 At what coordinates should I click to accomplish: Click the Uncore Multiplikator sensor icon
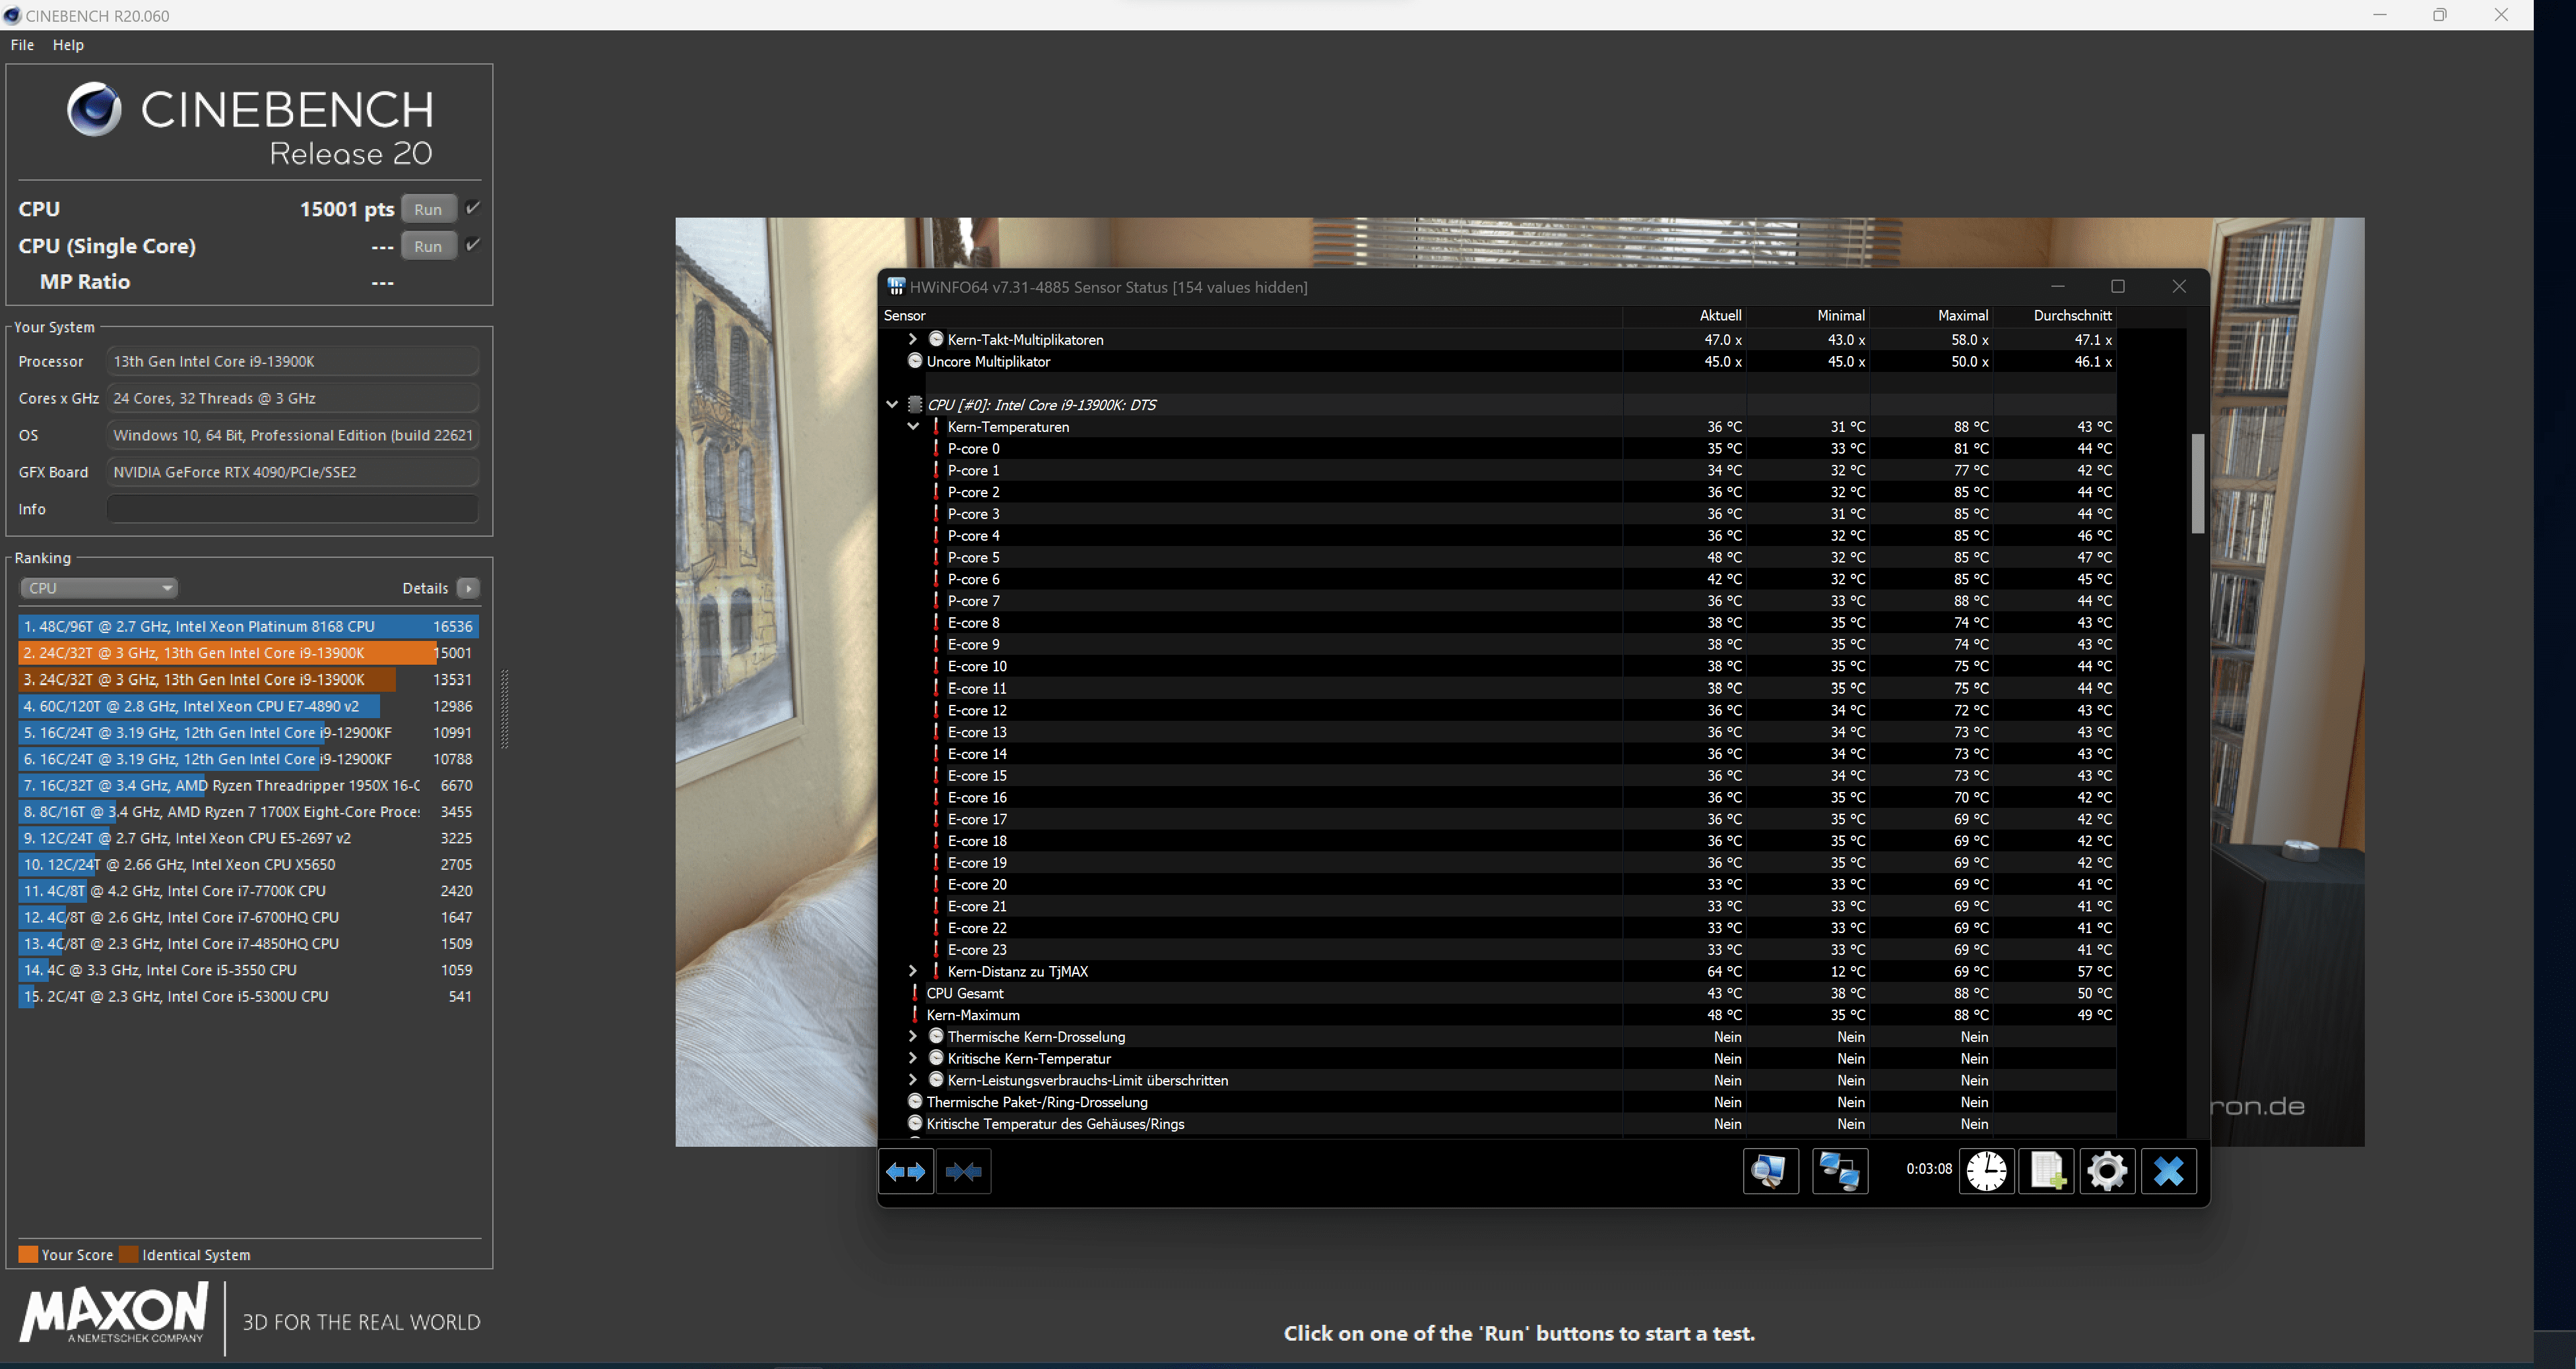tap(915, 361)
